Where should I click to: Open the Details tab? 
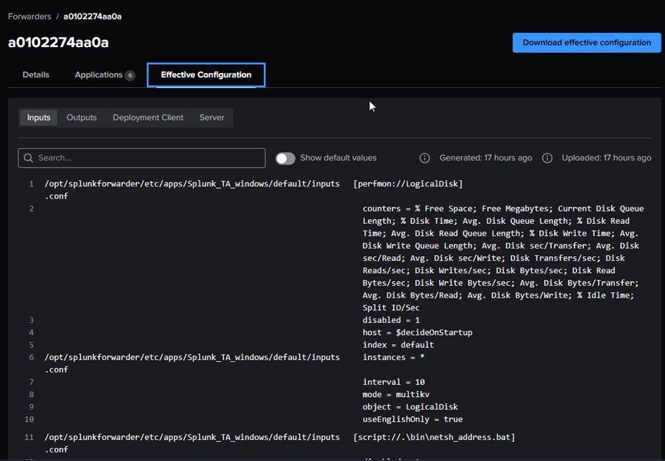[36, 75]
